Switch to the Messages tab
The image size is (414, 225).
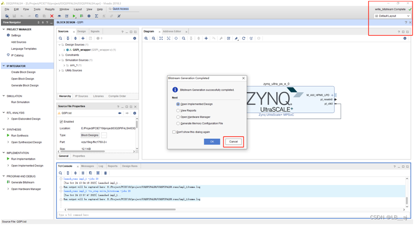[x=87, y=166]
